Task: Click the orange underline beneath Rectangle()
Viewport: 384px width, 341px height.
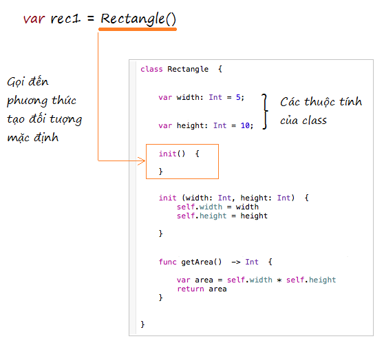Action: point(138,30)
